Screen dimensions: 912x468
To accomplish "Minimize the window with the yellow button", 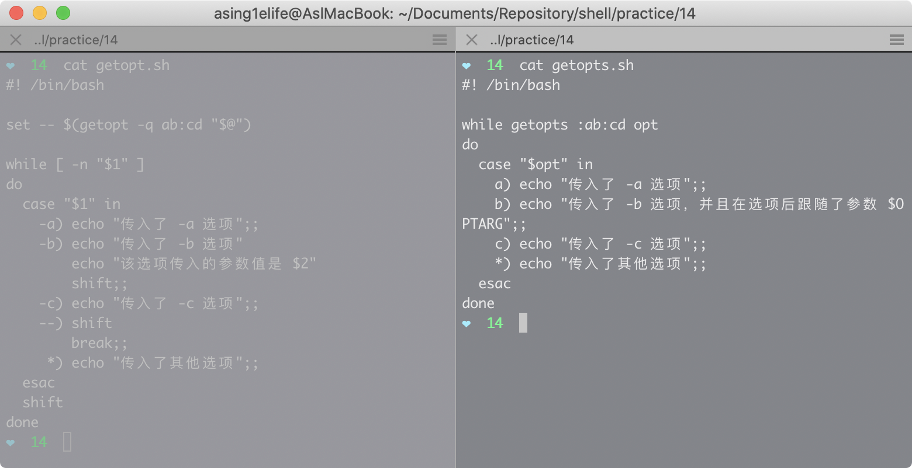I will 40,13.
